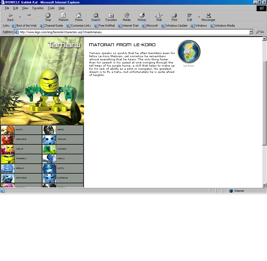The image size is (267, 261).
Task: Click the scroll up arrow
Action: pos(264,39)
